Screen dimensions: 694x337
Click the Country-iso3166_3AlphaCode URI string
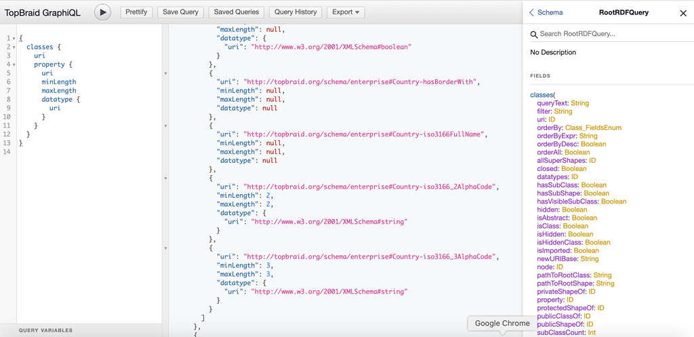[371, 256]
